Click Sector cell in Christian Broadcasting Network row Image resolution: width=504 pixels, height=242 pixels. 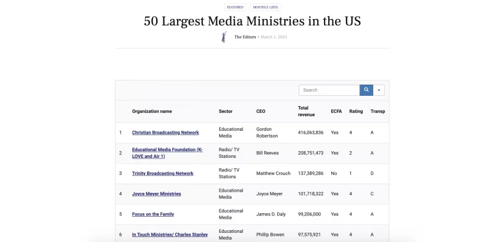click(231, 133)
